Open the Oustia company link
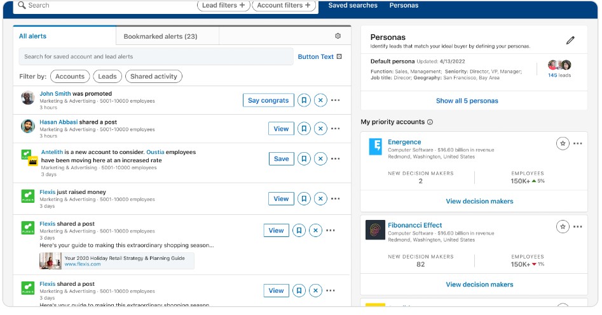The width and height of the screenshot is (602, 315). [x=155, y=152]
